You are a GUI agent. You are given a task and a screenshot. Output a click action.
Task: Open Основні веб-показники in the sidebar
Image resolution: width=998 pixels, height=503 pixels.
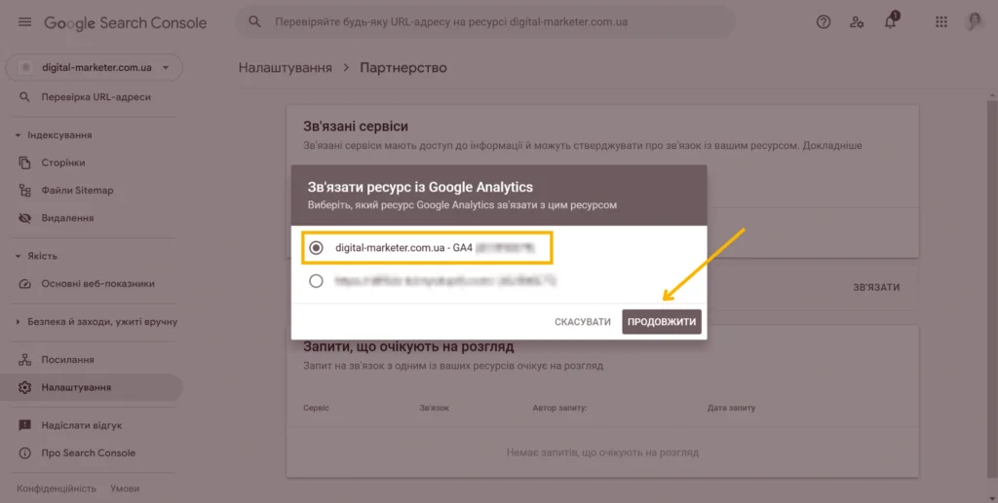(x=98, y=284)
